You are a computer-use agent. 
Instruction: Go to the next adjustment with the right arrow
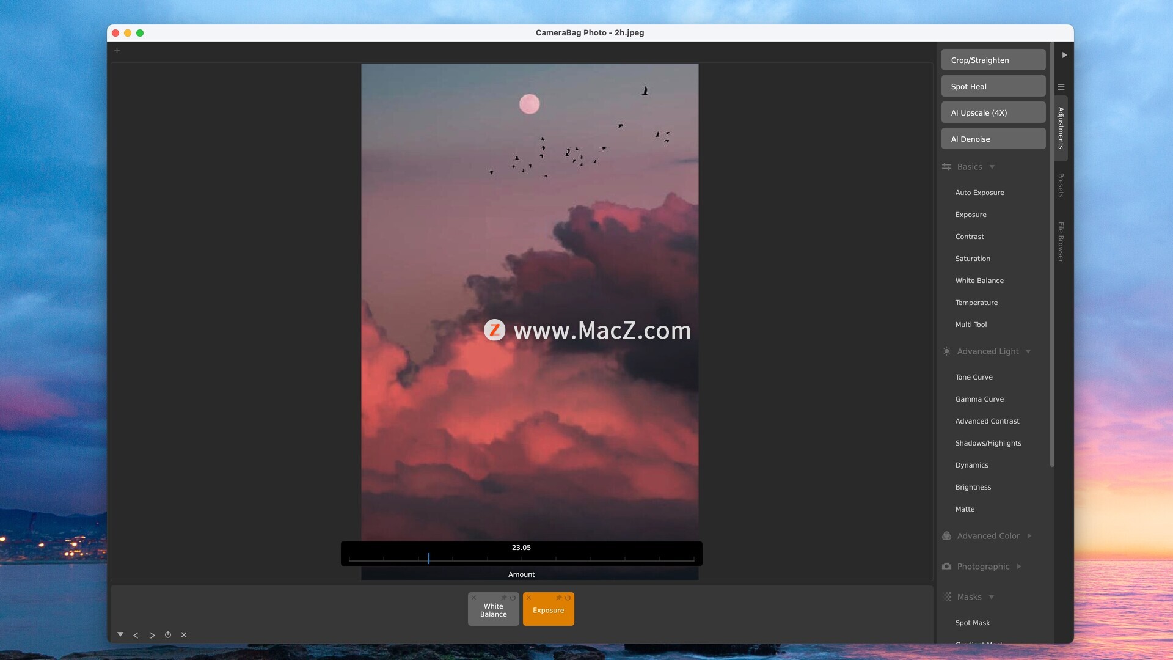(x=152, y=636)
